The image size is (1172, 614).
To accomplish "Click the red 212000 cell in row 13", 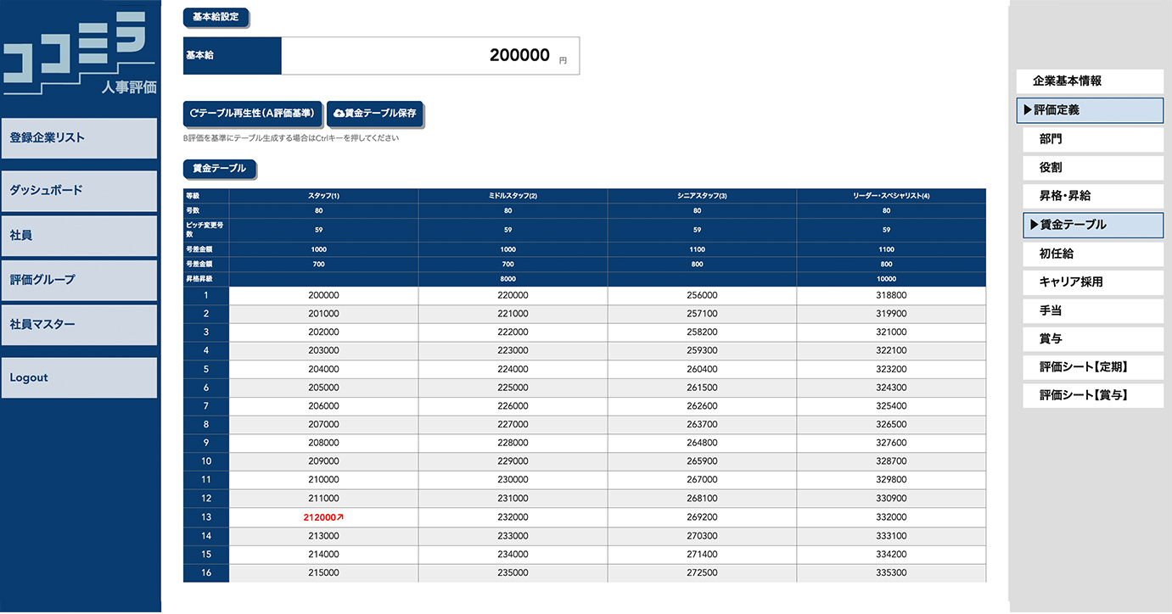I will point(322,517).
